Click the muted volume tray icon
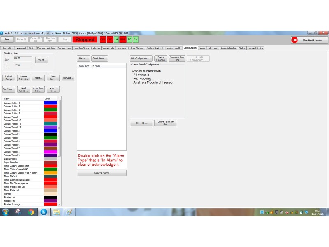This screenshot has width=329, height=247. (287, 212)
